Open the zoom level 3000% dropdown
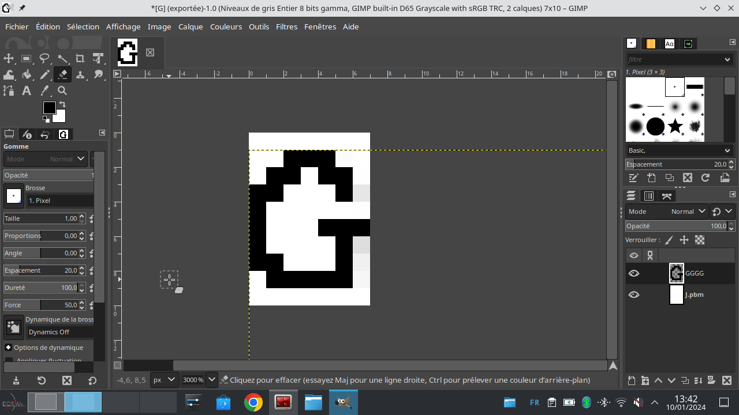Screen dimensions: 739x415 click(211, 380)
